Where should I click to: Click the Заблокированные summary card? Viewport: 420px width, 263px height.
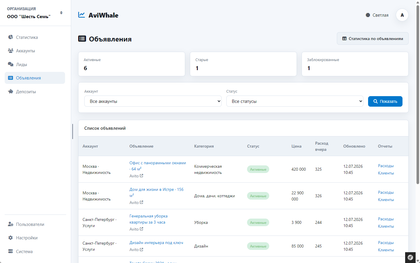click(355, 64)
